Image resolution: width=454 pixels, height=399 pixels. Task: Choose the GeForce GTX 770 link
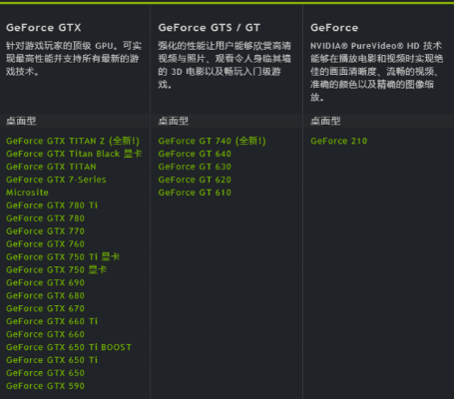point(45,231)
